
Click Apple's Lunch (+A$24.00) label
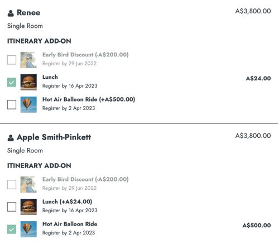click(67, 202)
